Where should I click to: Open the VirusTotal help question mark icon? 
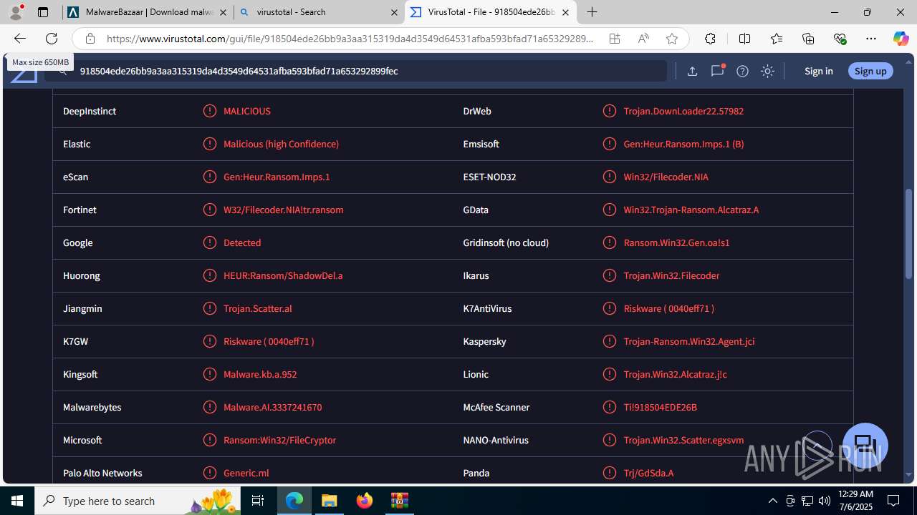(742, 71)
